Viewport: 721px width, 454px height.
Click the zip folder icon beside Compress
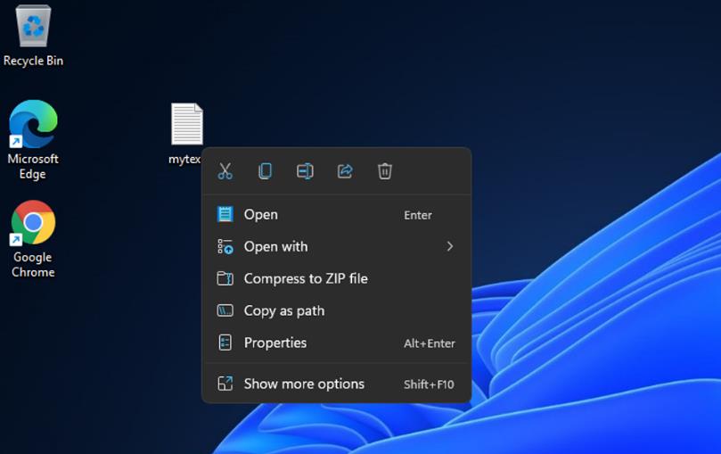[x=225, y=279]
